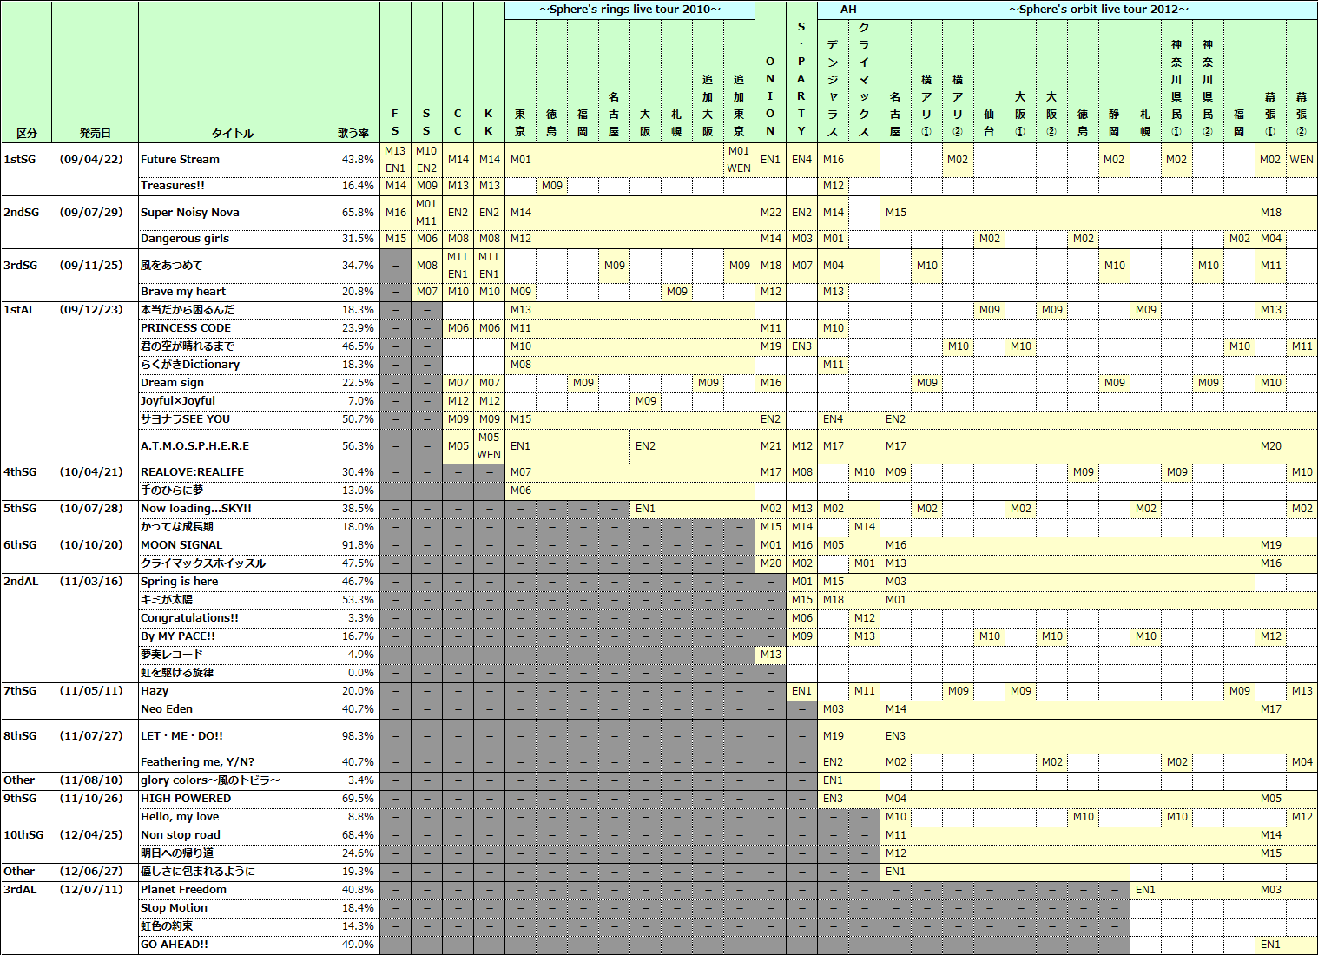Click the (09/12/23) release date
This screenshot has width=1318, height=955.
(91, 310)
